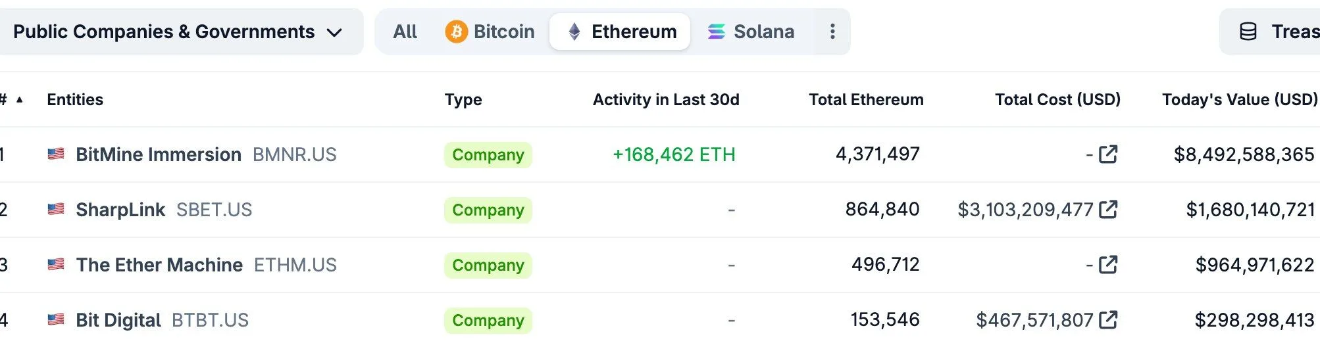Open SharpLink total cost source link icon

tap(1108, 210)
